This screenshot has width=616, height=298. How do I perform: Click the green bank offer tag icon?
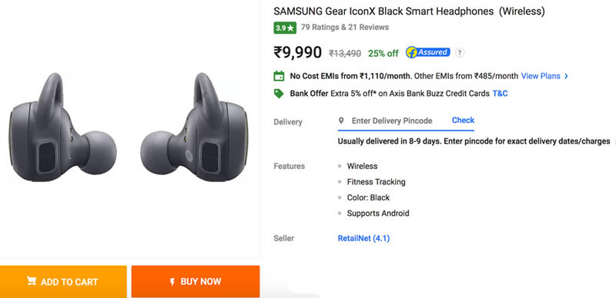(279, 94)
